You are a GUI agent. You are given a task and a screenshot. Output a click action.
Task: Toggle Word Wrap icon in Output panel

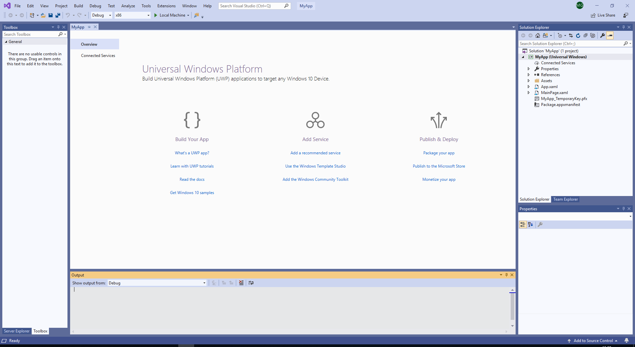click(x=251, y=283)
